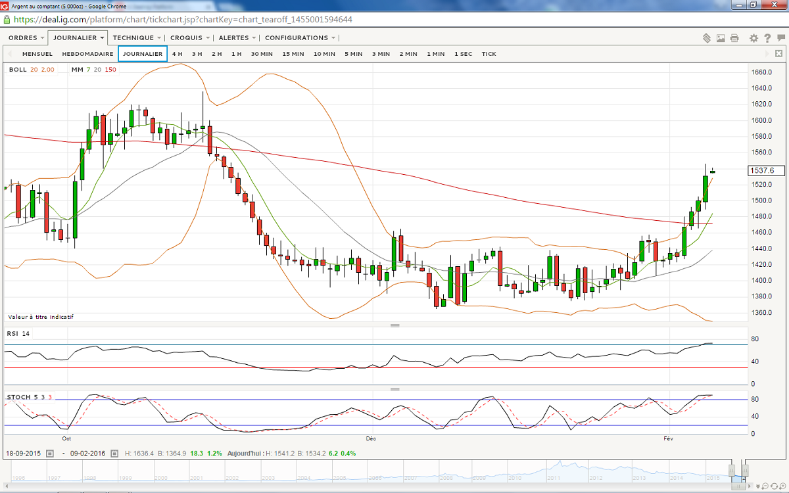Click the layers stack icon in the toolbar
The image size is (789, 493).
pyautogui.click(x=707, y=38)
